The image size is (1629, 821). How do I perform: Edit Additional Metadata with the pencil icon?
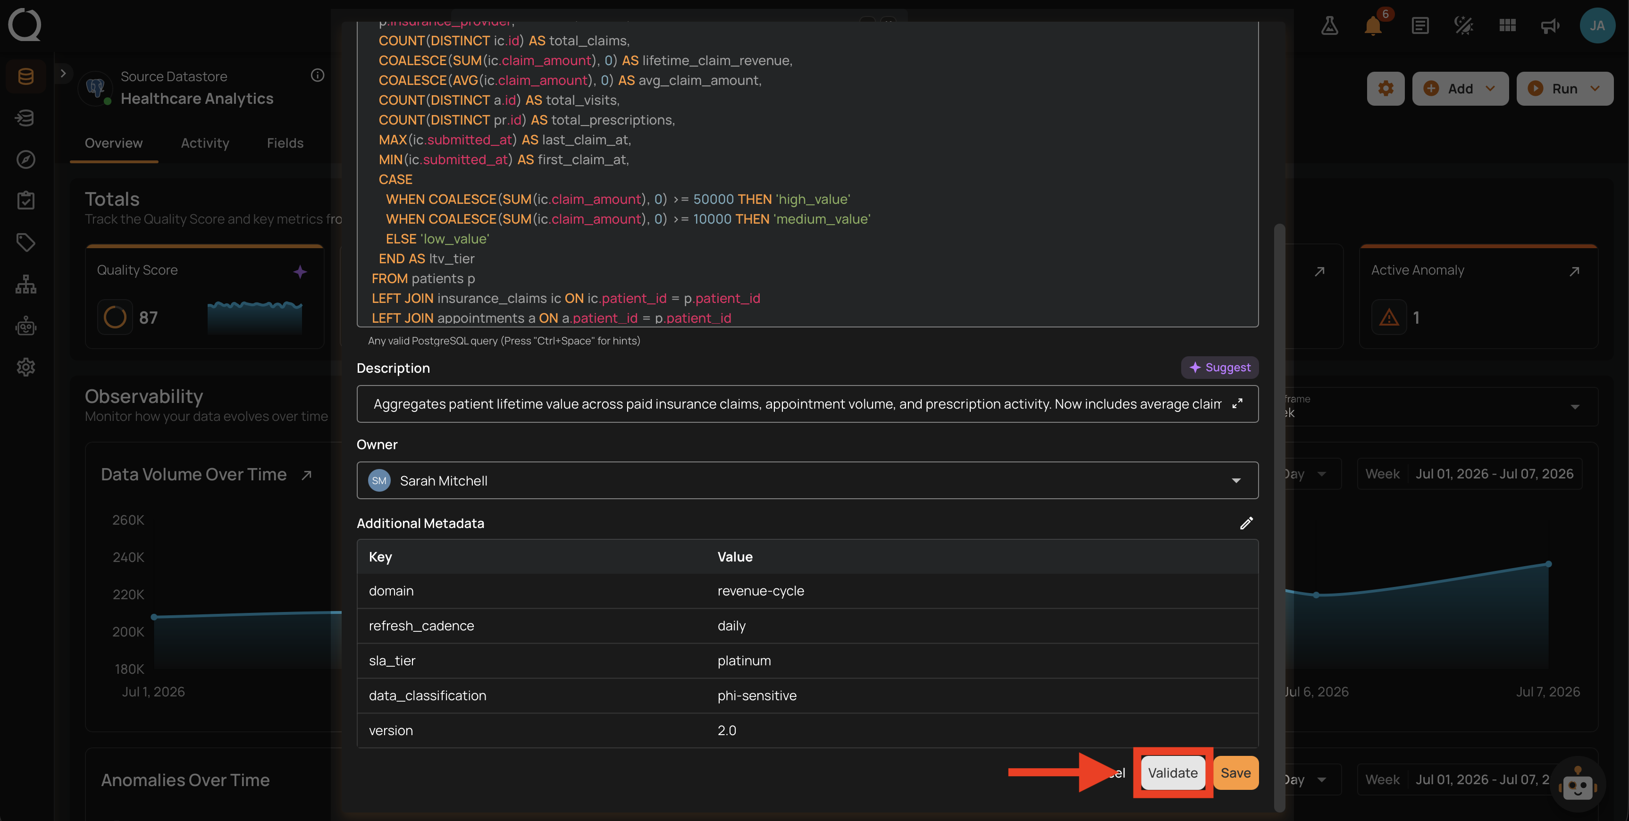pos(1246,523)
